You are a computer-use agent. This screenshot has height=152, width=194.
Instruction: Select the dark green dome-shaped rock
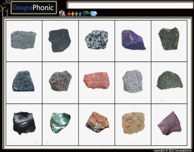[170, 80]
